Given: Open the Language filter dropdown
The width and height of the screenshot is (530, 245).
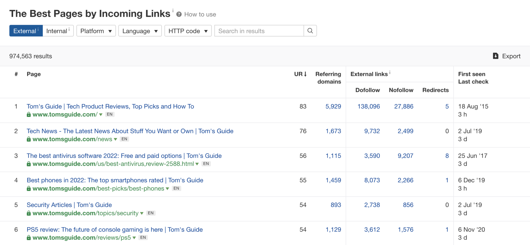Looking at the screenshot, I should (x=140, y=31).
